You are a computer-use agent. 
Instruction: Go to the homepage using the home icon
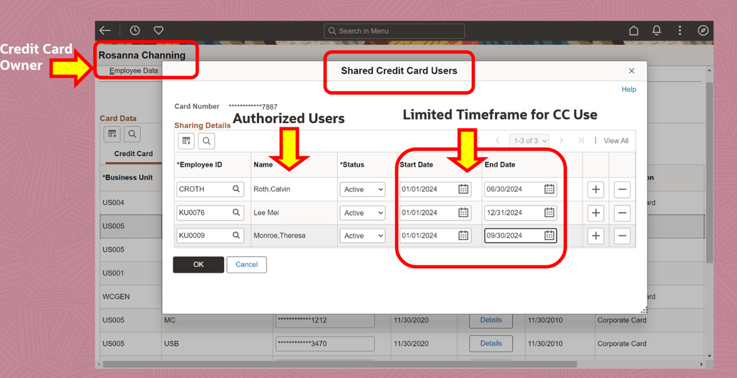[633, 30]
